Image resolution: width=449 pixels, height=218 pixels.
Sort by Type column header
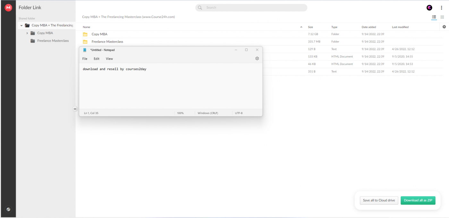(334, 27)
